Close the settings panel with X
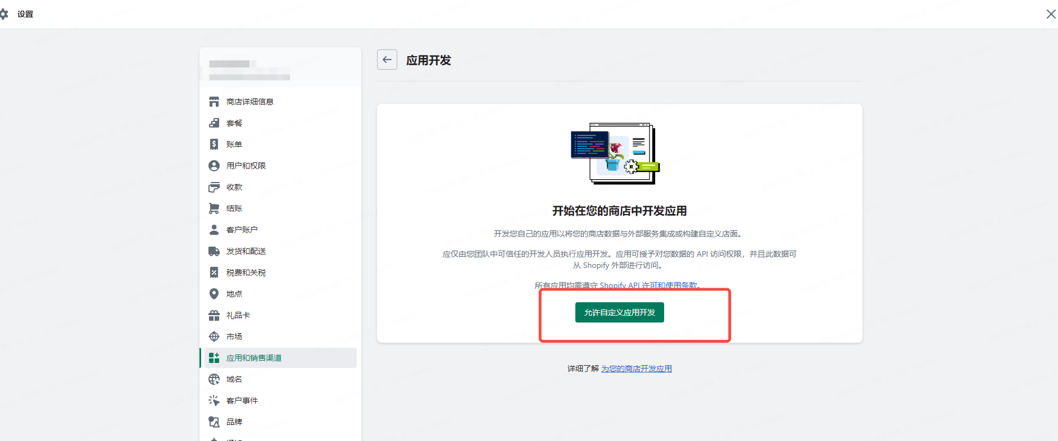This screenshot has height=441, width=1058. [1051, 14]
